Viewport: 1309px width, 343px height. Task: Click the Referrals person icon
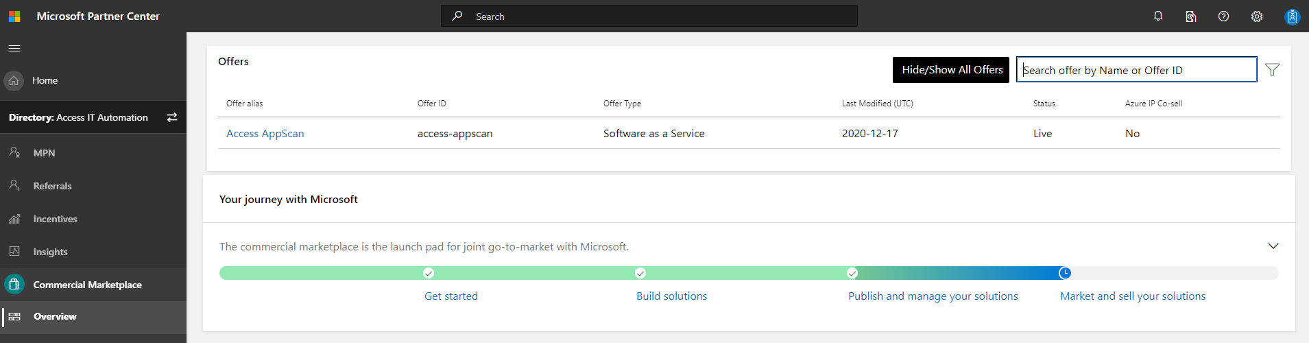pyautogui.click(x=14, y=185)
